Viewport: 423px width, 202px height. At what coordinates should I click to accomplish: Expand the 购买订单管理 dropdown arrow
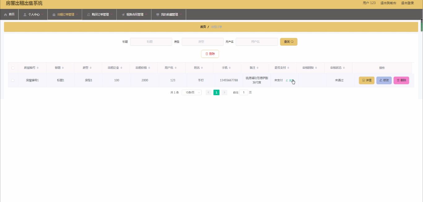[x=111, y=15]
